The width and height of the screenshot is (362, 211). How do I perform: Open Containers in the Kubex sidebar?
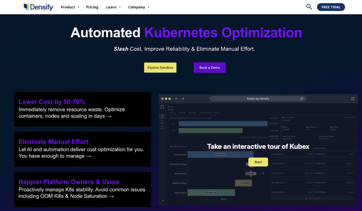pyautogui.click(x=162, y=116)
